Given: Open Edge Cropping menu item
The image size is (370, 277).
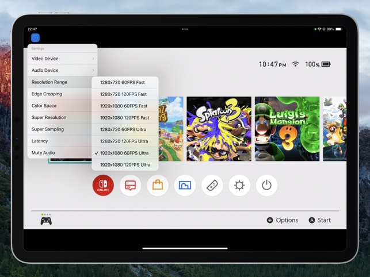Looking at the screenshot, I should pyautogui.click(x=60, y=94).
